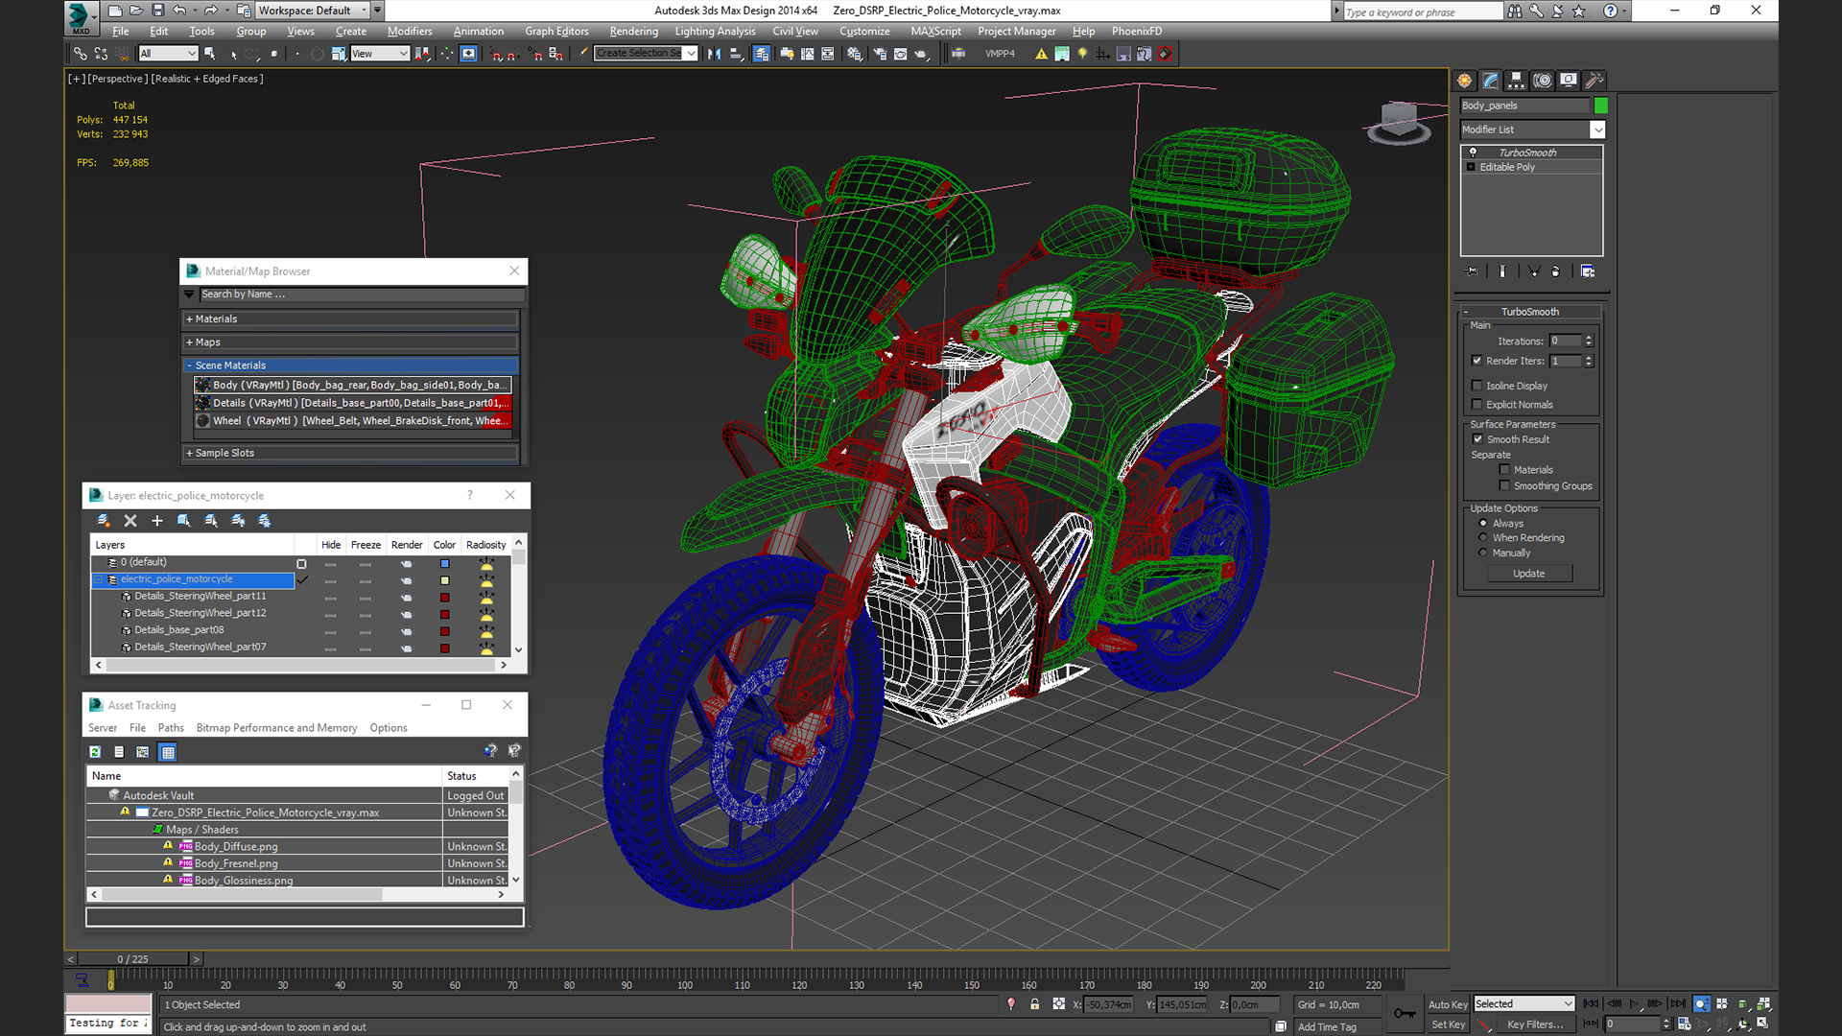Collapse the Scene Materials group
1842x1036 pixels.
coord(351,365)
